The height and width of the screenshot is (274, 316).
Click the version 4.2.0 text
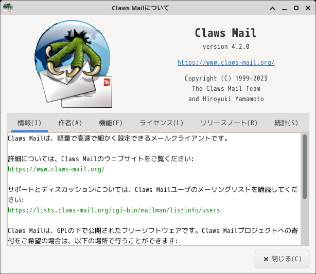(226, 47)
